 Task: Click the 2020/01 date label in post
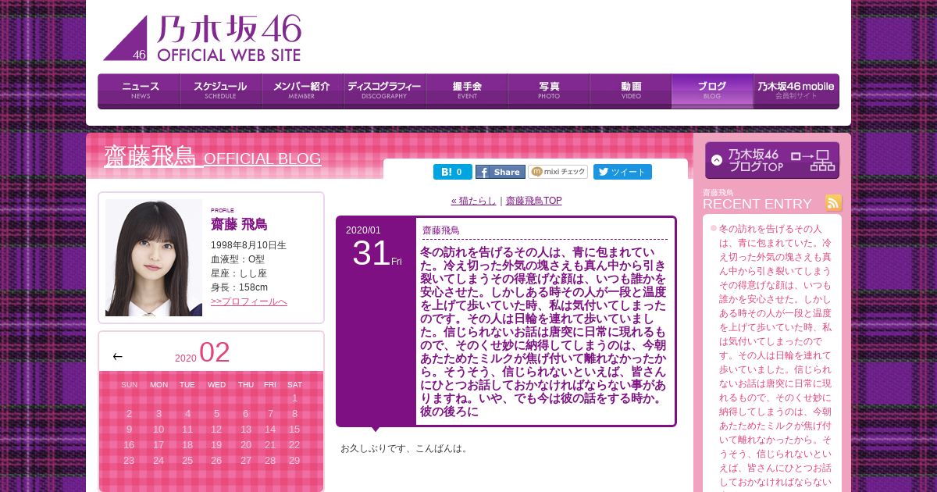[364, 230]
